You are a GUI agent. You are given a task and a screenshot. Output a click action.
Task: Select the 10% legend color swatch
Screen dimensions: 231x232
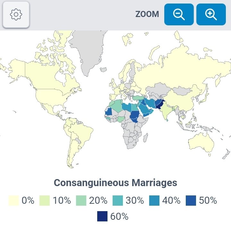(x=45, y=201)
